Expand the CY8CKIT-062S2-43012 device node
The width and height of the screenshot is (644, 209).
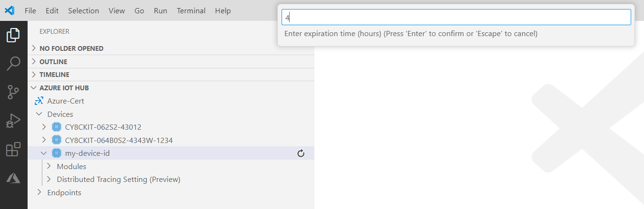point(44,127)
